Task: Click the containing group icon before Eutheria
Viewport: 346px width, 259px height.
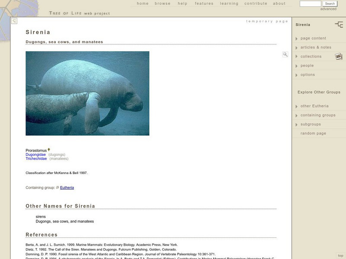Action: click(58, 187)
